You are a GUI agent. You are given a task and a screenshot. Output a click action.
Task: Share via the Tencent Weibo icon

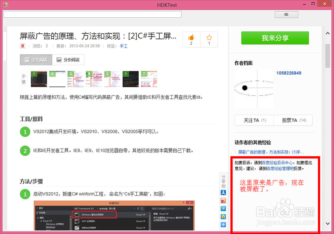pos(223,209)
